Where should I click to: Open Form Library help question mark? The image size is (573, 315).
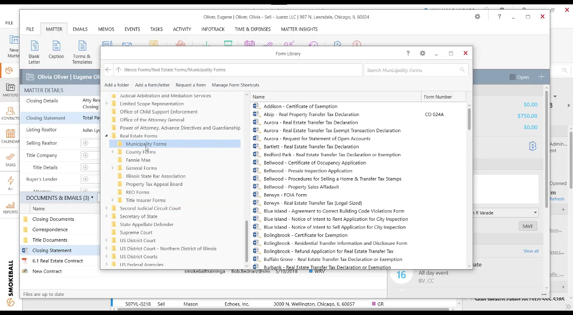point(408,53)
